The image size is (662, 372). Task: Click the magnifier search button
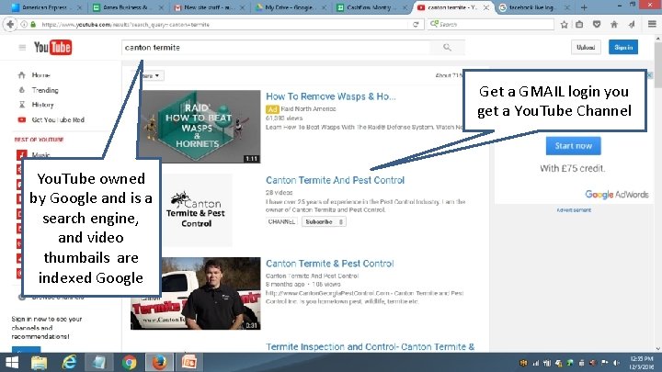[x=447, y=47]
